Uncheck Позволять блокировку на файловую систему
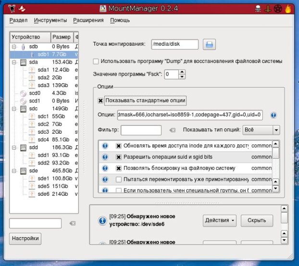 (119, 168)
